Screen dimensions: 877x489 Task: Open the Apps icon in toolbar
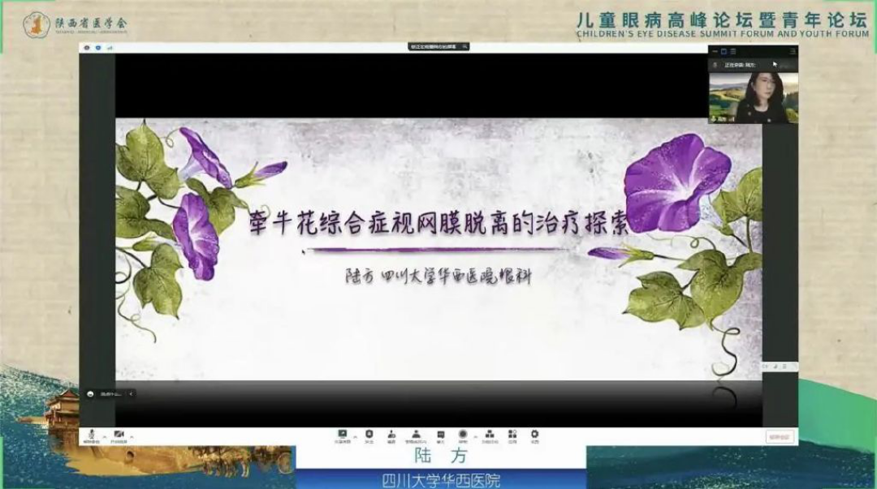click(x=512, y=435)
